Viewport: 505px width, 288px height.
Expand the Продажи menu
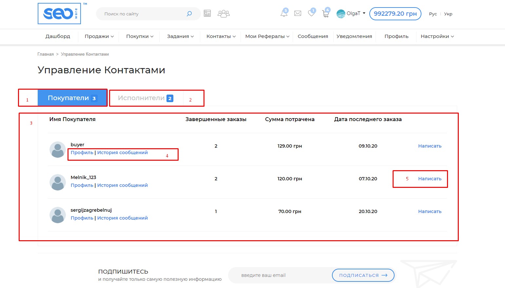coord(99,36)
